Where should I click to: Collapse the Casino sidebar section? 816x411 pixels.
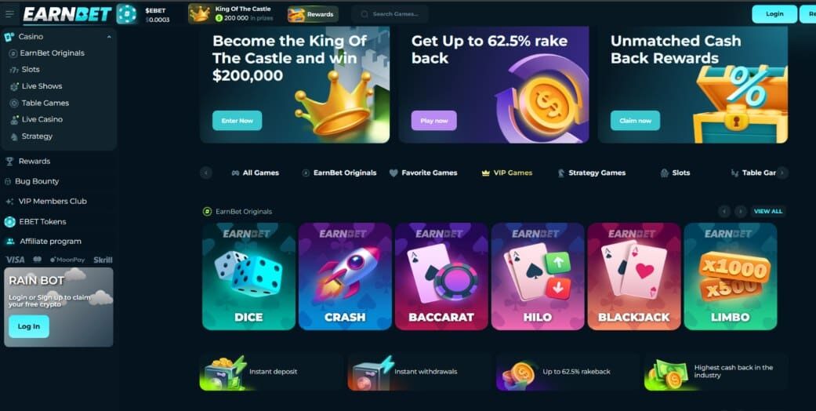click(109, 36)
